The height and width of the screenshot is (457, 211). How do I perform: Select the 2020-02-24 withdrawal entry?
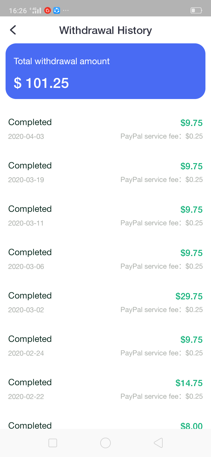click(105, 346)
